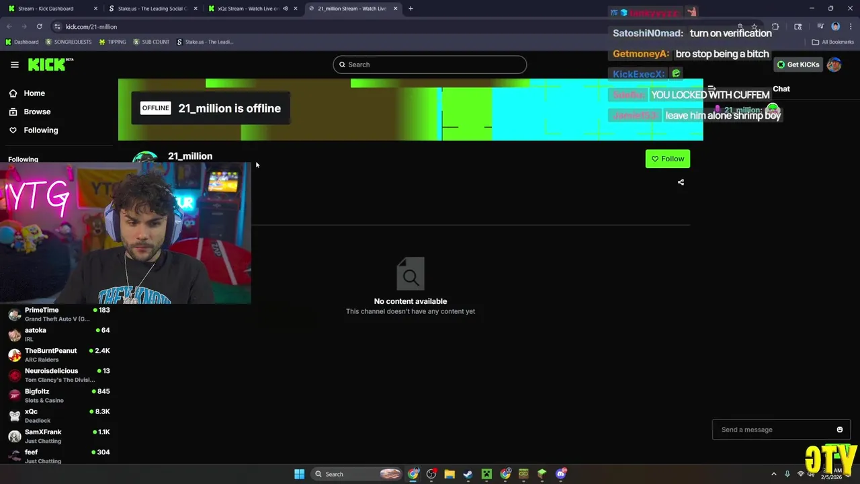Viewport: 860px width, 484px height.
Task: Click the microphone icon in system tray
Action: [787, 474]
